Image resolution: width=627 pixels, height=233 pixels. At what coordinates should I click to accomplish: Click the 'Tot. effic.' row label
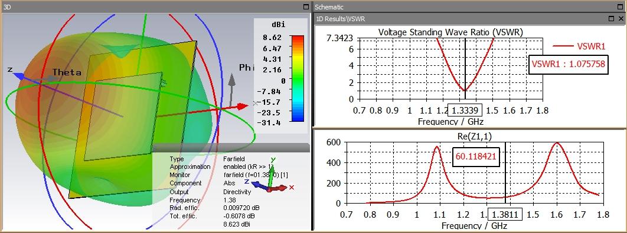click(x=184, y=216)
